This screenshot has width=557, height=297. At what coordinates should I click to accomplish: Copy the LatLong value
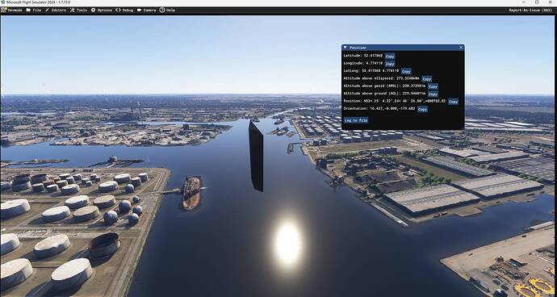click(x=406, y=71)
